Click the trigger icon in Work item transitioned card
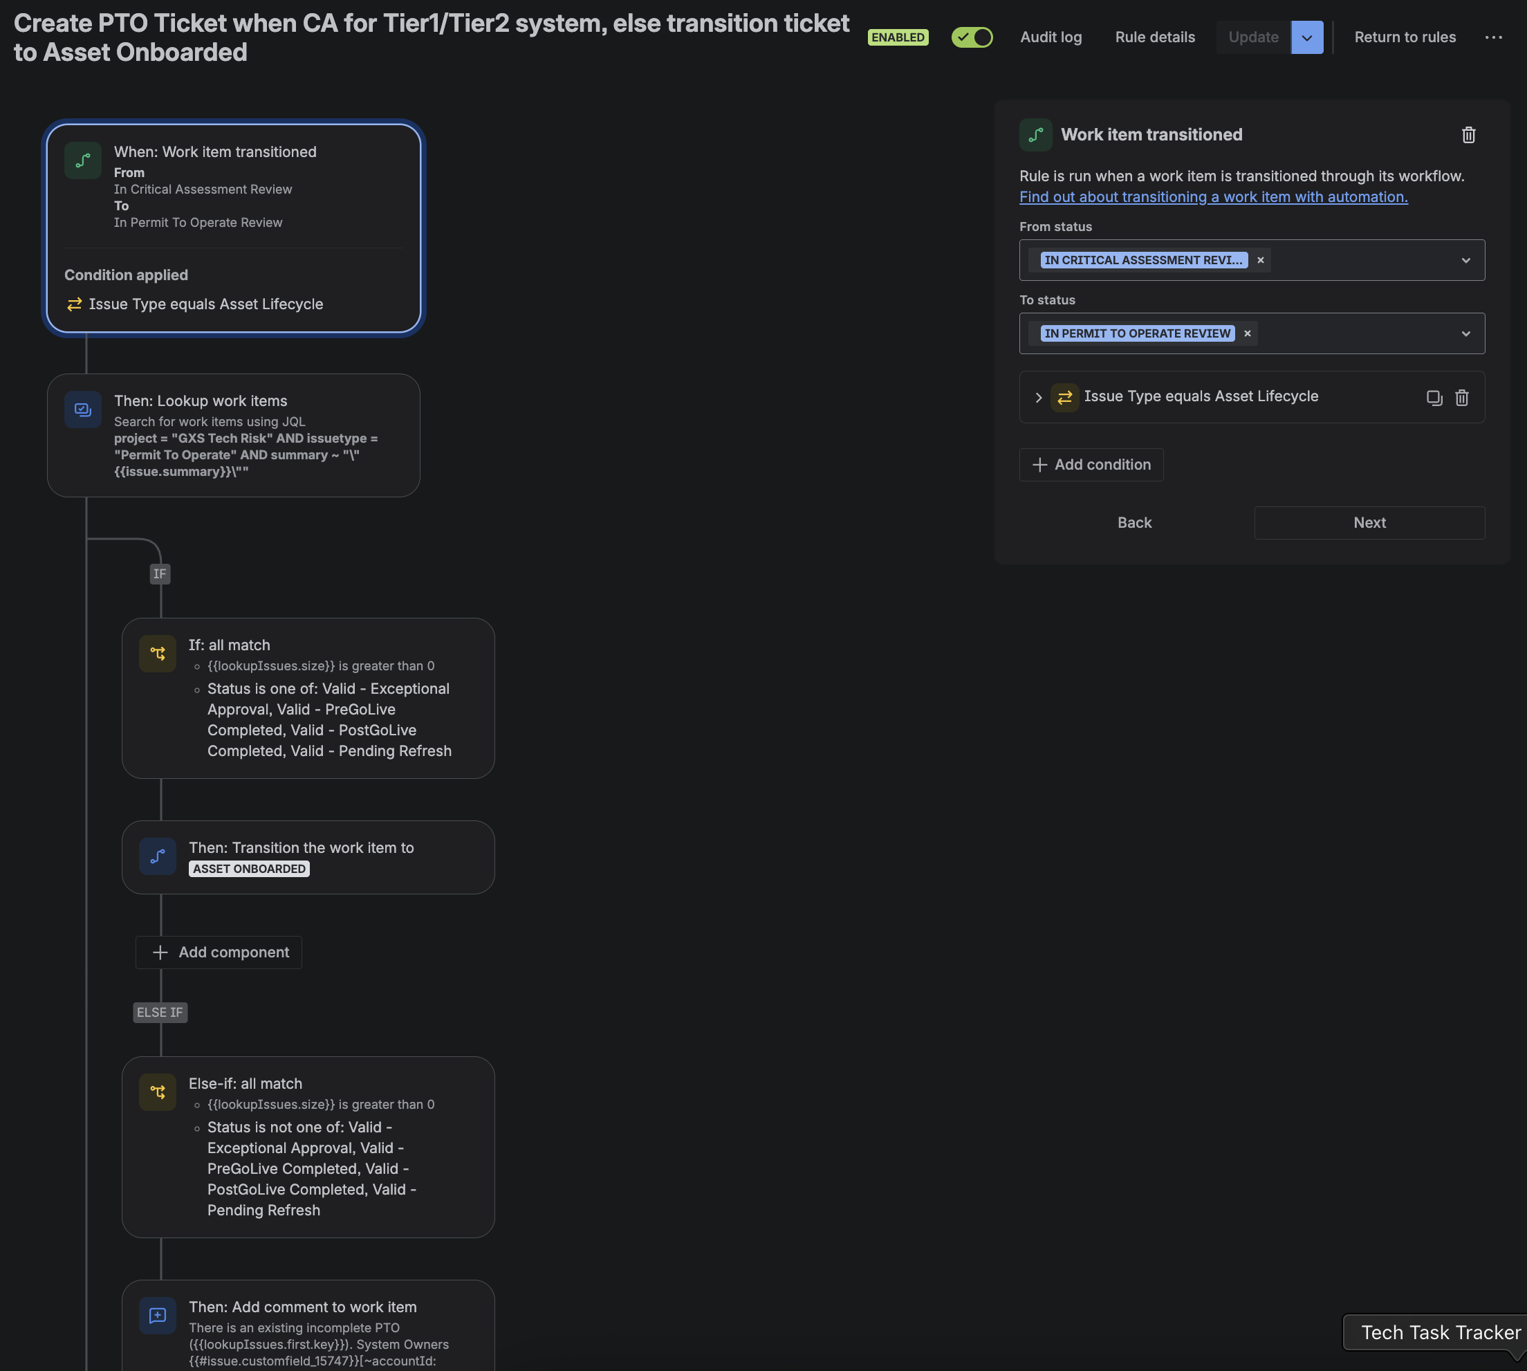This screenshot has width=1527, height=1371. 83,160
